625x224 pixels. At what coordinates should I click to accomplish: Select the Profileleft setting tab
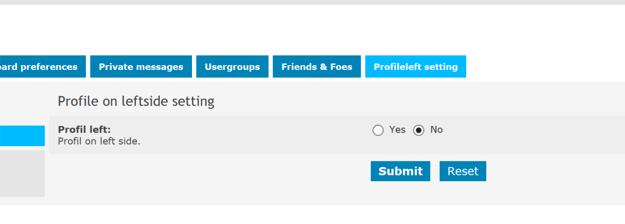coord(415,67)
